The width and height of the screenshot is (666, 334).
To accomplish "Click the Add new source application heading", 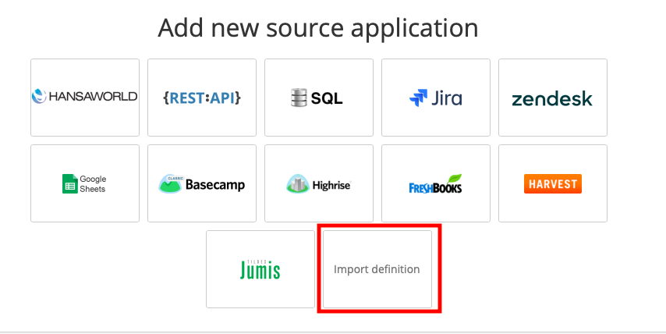I will click(317, 28).
